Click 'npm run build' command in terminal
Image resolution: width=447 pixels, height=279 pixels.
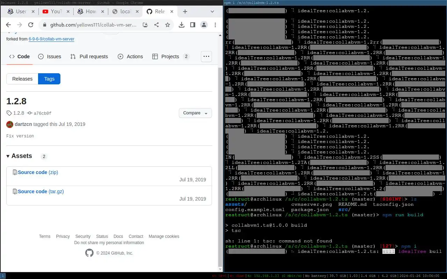[x=403, y=215]
